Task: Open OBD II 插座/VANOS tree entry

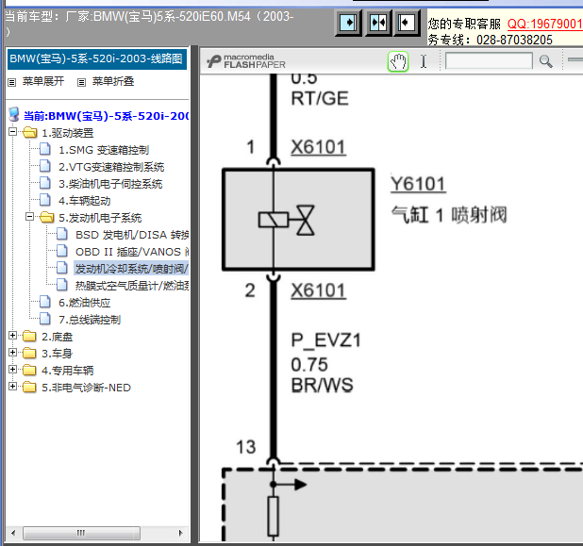Action: pos(132,252)
